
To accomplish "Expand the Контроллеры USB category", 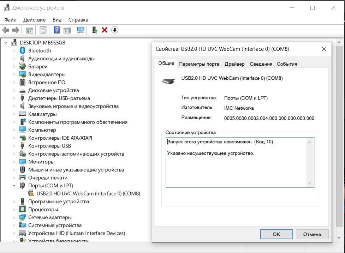I will point(14,146).
